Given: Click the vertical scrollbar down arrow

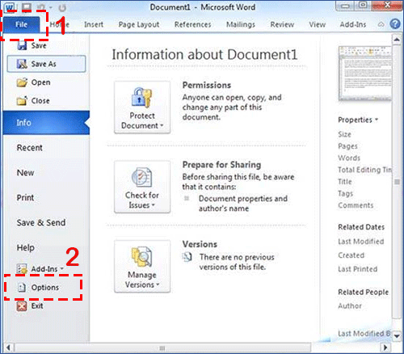Looking at the screenshot, I should [x=397, y=335].
